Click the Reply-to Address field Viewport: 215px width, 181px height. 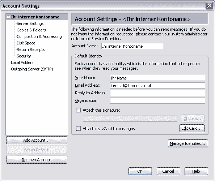point(157,93)
